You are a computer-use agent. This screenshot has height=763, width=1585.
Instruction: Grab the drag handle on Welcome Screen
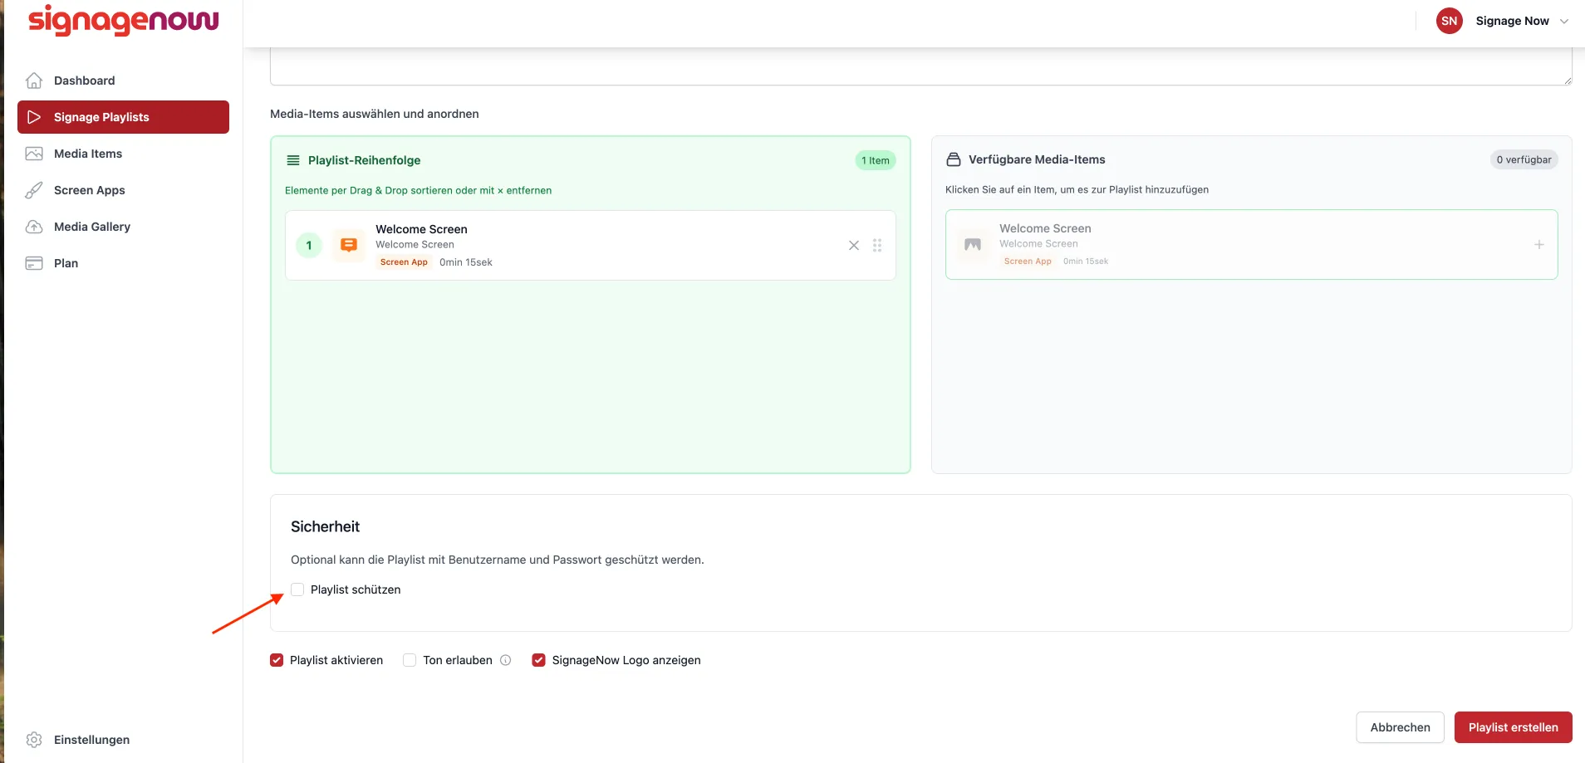pyautogui.click(x=877, y=245)
